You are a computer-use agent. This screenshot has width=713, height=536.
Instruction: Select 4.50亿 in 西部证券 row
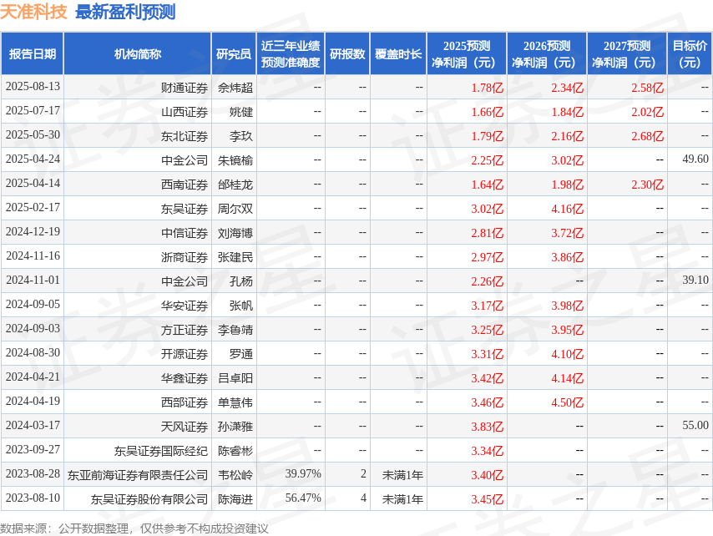tap(567, 402)
